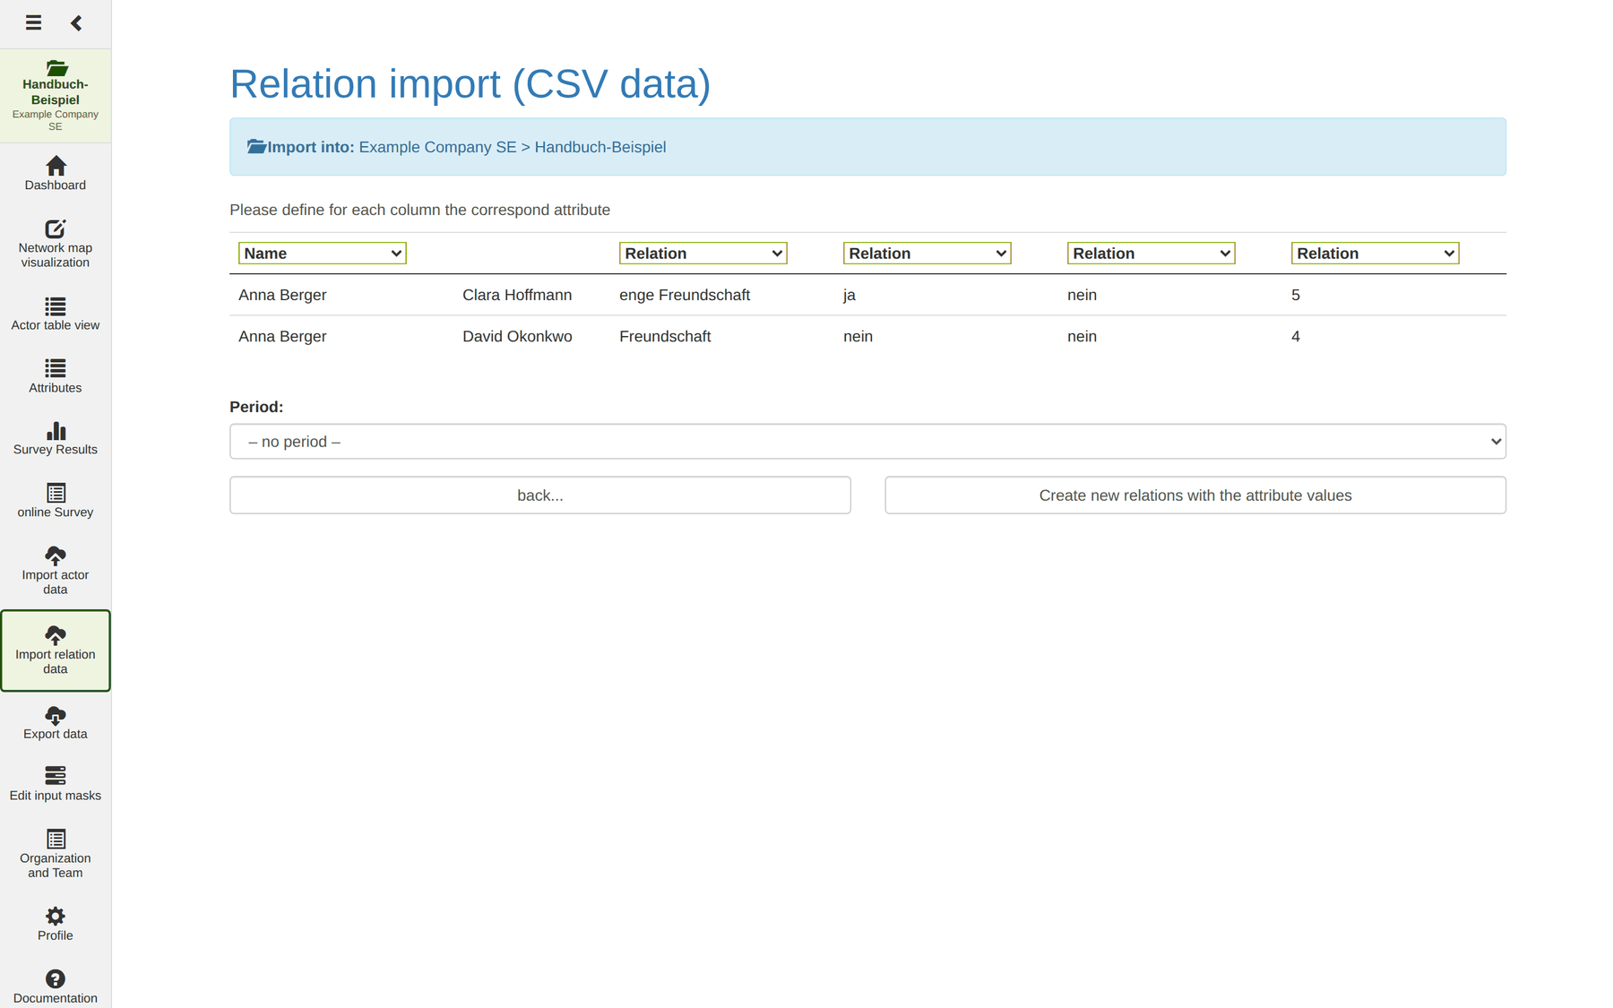Click the Relation import page heading
Viewport: 1613px width, 1008px height.
[x=470, y=84]
